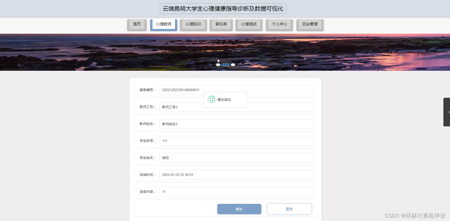Open the 首页 navigation tab
This screenshot has width=450, height=221.
(137, 24)
